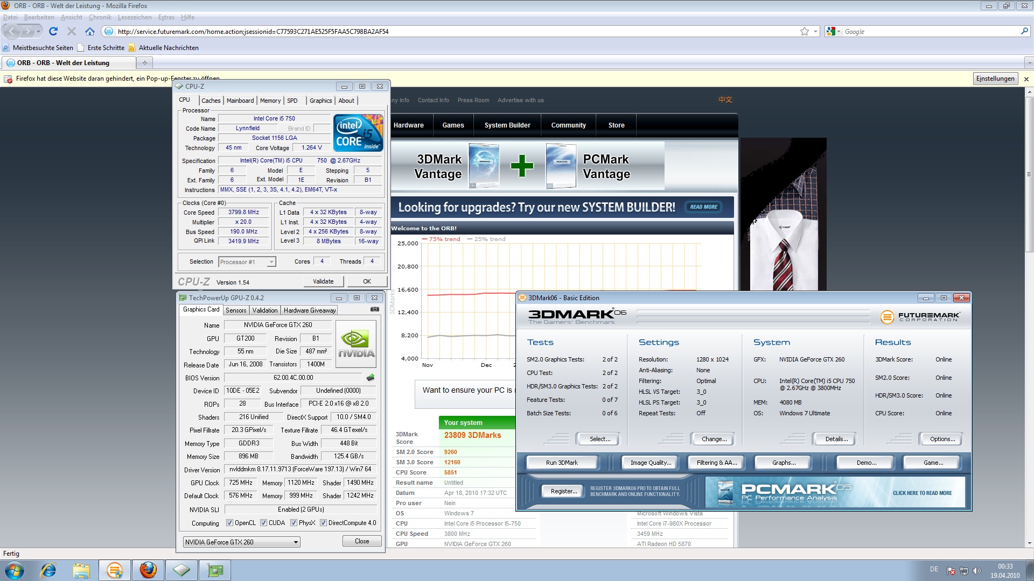This screenshot has height=581, width=1034.
Task: Open search engine dropdown next to Google
Action: tap(834, 32)
